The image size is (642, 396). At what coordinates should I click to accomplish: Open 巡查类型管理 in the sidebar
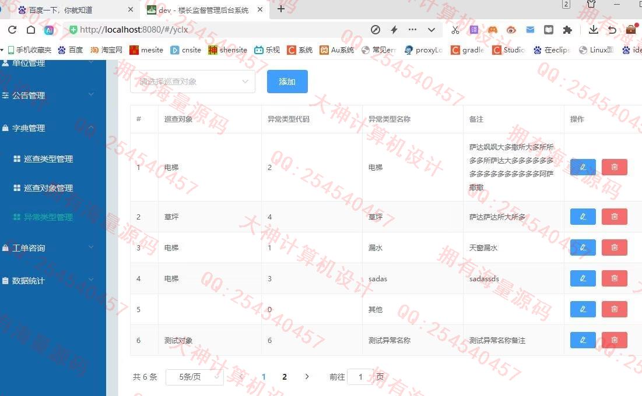tap(48, 159)
